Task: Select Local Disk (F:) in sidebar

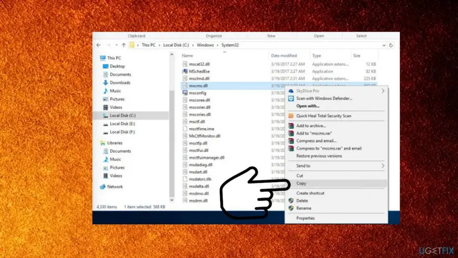Action: tap(119, 132)
